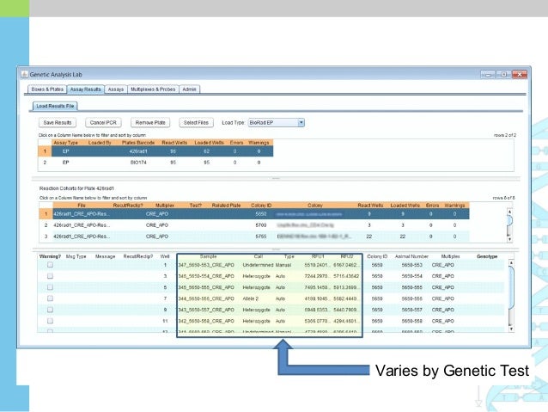Screen dimensions: 548x412
Task: Click the Save Results button
Action: [x=58, y=122]
